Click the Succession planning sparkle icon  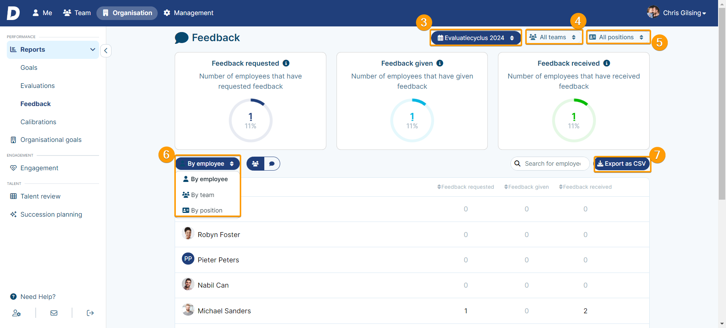13,214
